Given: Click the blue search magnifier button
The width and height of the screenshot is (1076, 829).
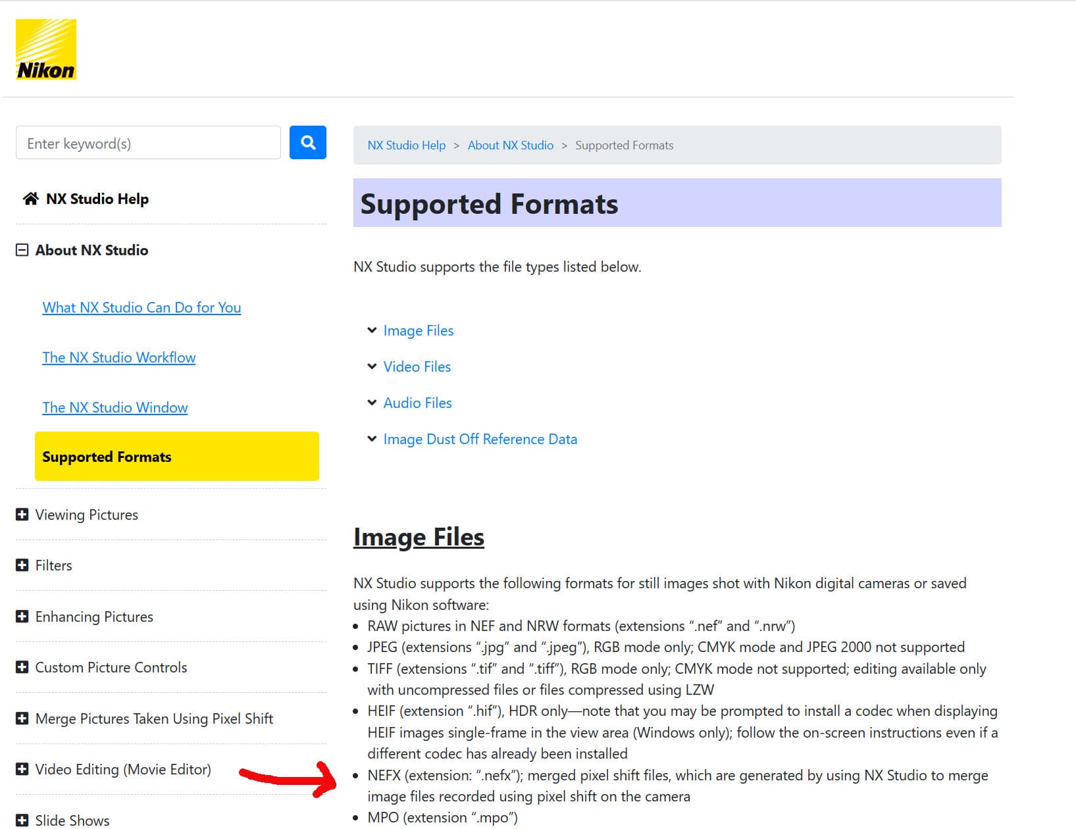Looking at the screenshot, I should point(307,142).
